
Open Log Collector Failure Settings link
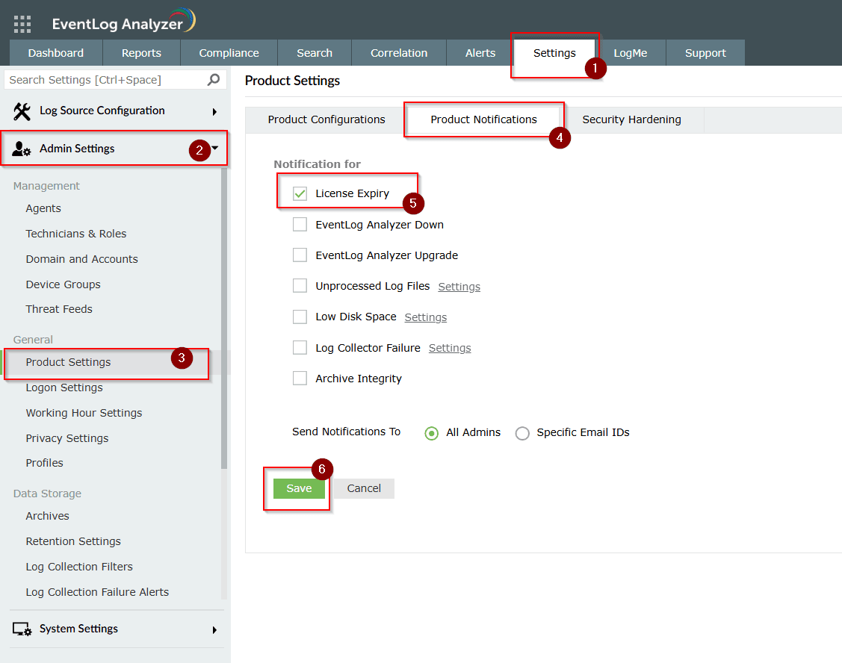pyautogui.click(x=450, y=348)
